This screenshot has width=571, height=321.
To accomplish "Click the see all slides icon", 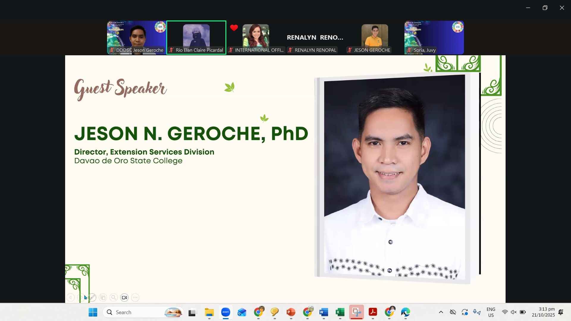I will [103, 298].
